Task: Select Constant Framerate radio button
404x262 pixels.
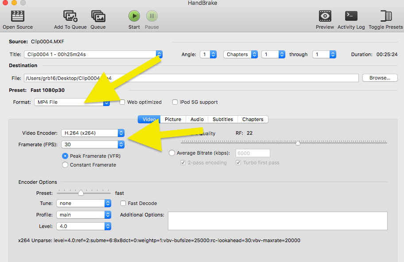Action: [x=65, y=165]
